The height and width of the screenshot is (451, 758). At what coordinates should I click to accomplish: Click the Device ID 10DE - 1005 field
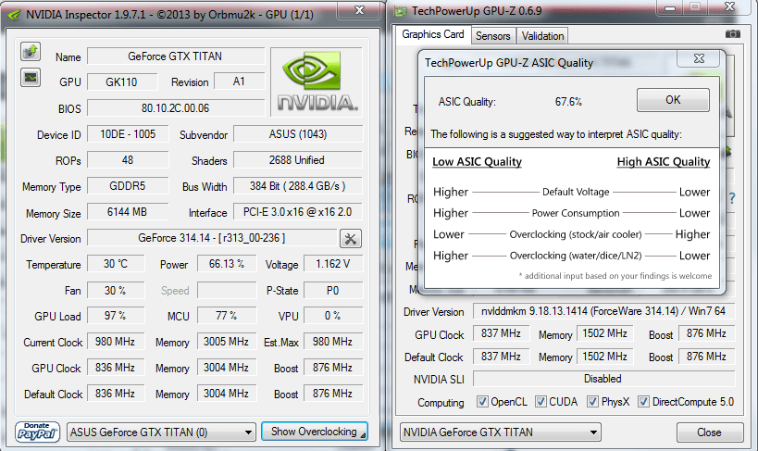pyautogui.click(x=128, y=134)
